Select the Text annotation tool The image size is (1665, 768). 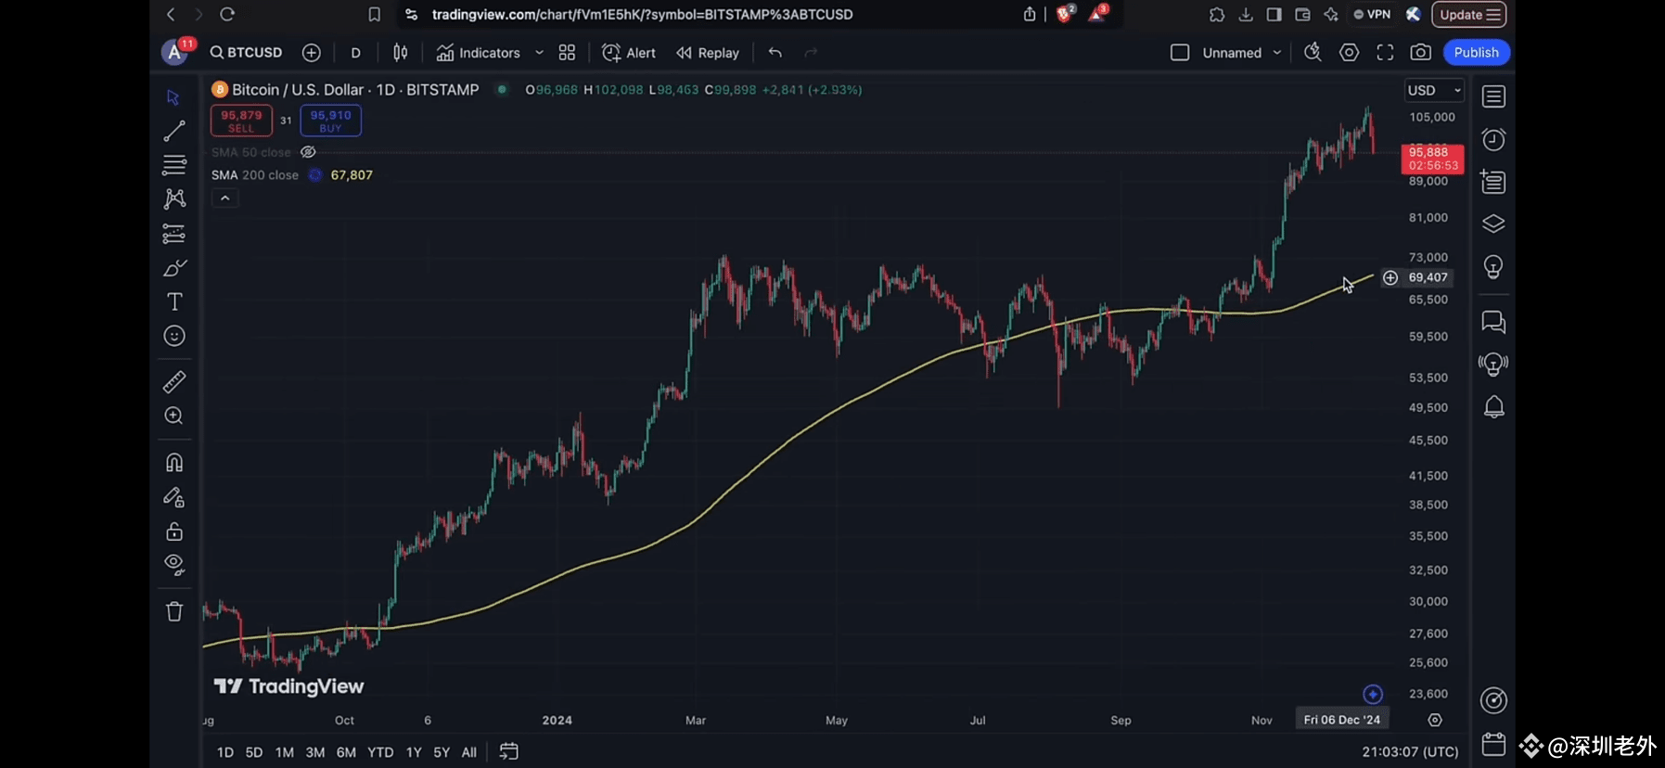pos(173,301)
